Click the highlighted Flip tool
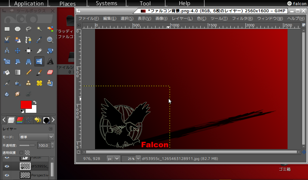 [39, 61]
